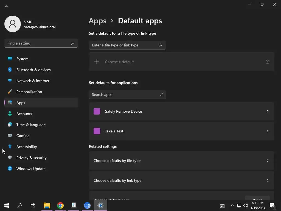Select System in the sidebar
Screen dimensions: 281x211
click(22, 59)
